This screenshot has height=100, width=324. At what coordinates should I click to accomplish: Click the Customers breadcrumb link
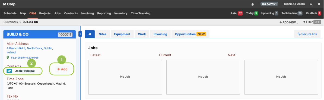pos(11,22)
